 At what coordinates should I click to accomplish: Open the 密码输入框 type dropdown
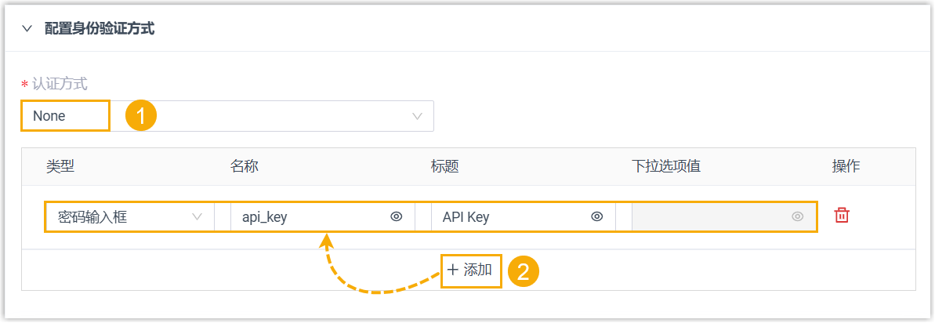[x=125, y=217]
